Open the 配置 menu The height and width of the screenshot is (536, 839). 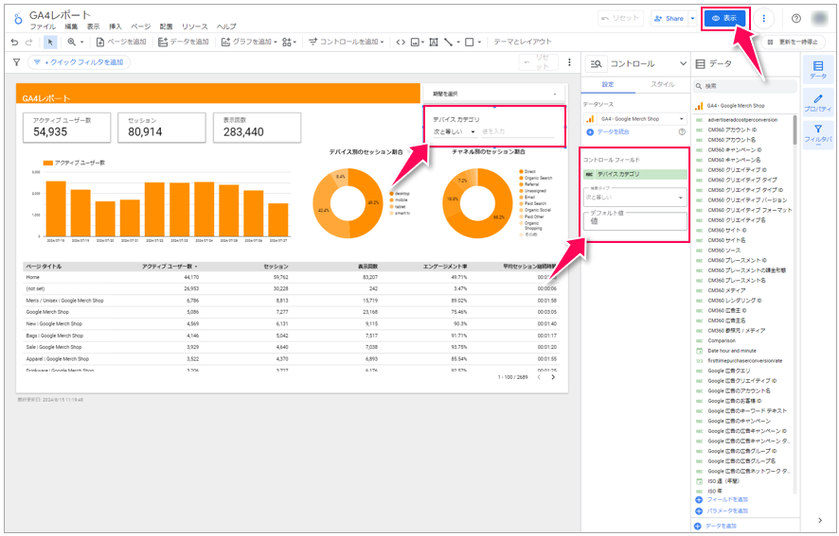(166, 26)
